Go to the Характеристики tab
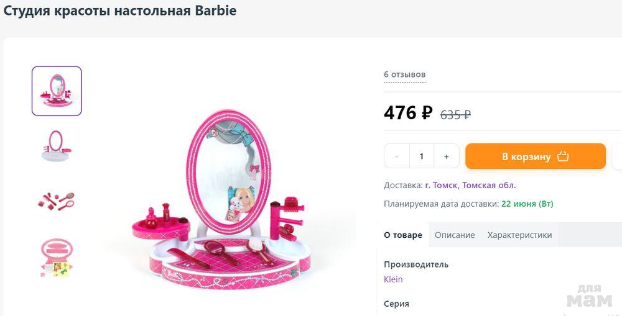 click(519, 235)
